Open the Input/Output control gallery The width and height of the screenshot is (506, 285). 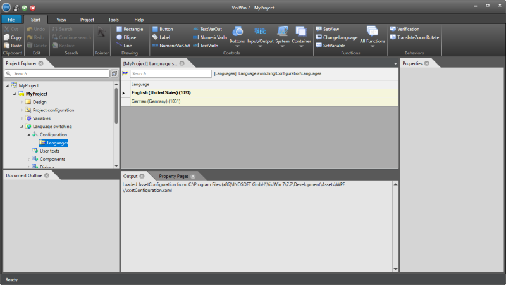pos(260,37)
